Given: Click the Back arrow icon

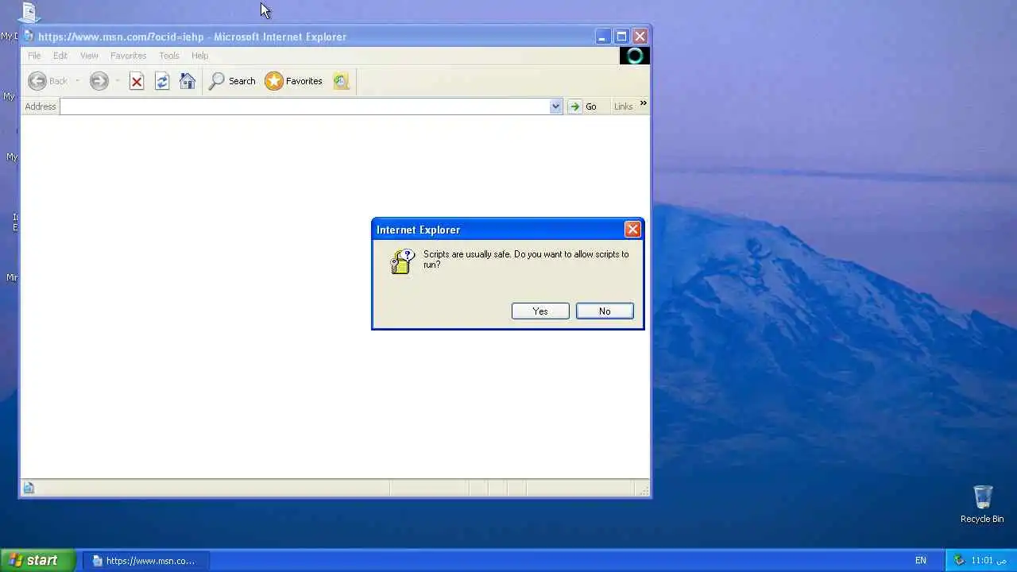Looking at the screenshot, I should tap(37, 81).
